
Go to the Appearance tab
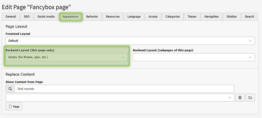tap(70, 16)
